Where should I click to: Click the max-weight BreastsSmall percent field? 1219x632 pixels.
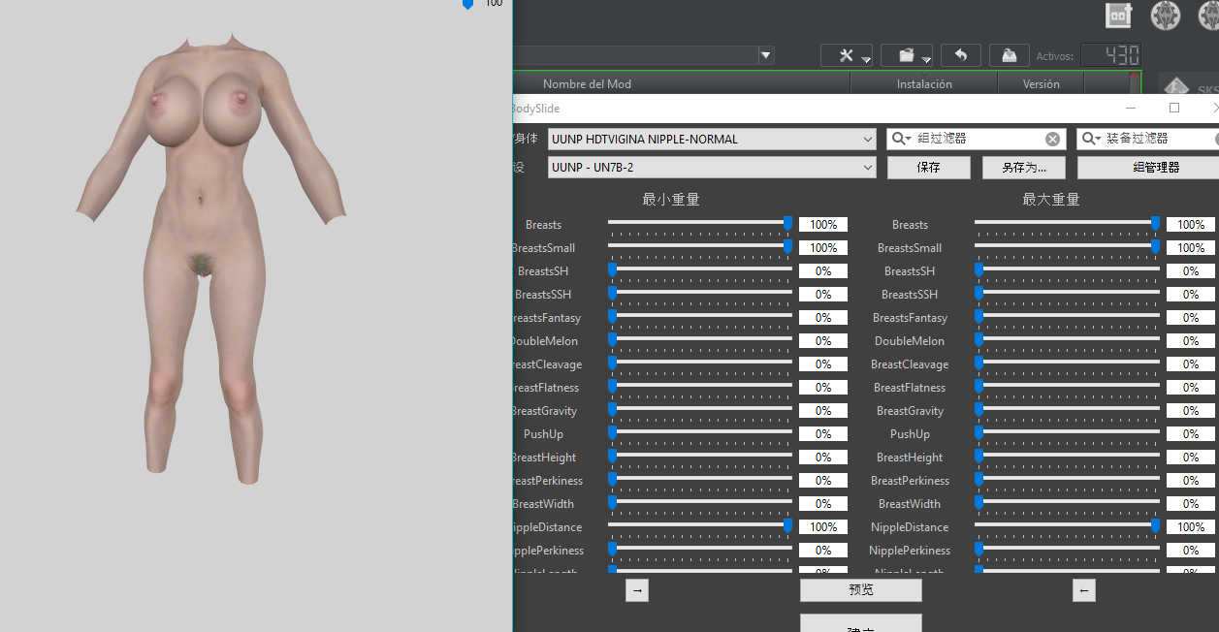[x=1191, y=248]
